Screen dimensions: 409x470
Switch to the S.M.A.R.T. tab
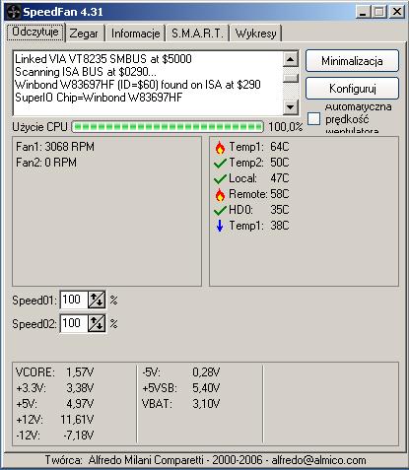197,34
